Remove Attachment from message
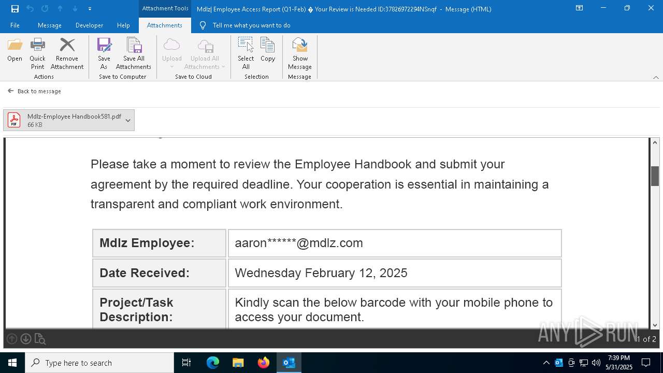 tap(67, 53)
